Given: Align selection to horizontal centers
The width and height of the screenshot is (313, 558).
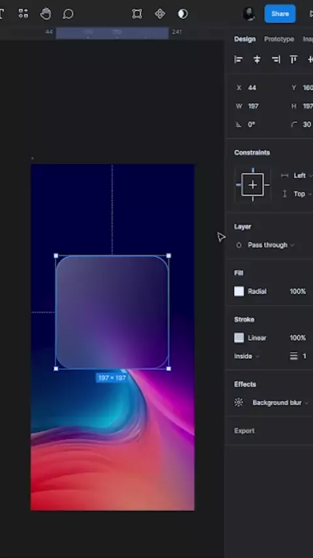Looking at the screenshot, I should click(257, 59).
